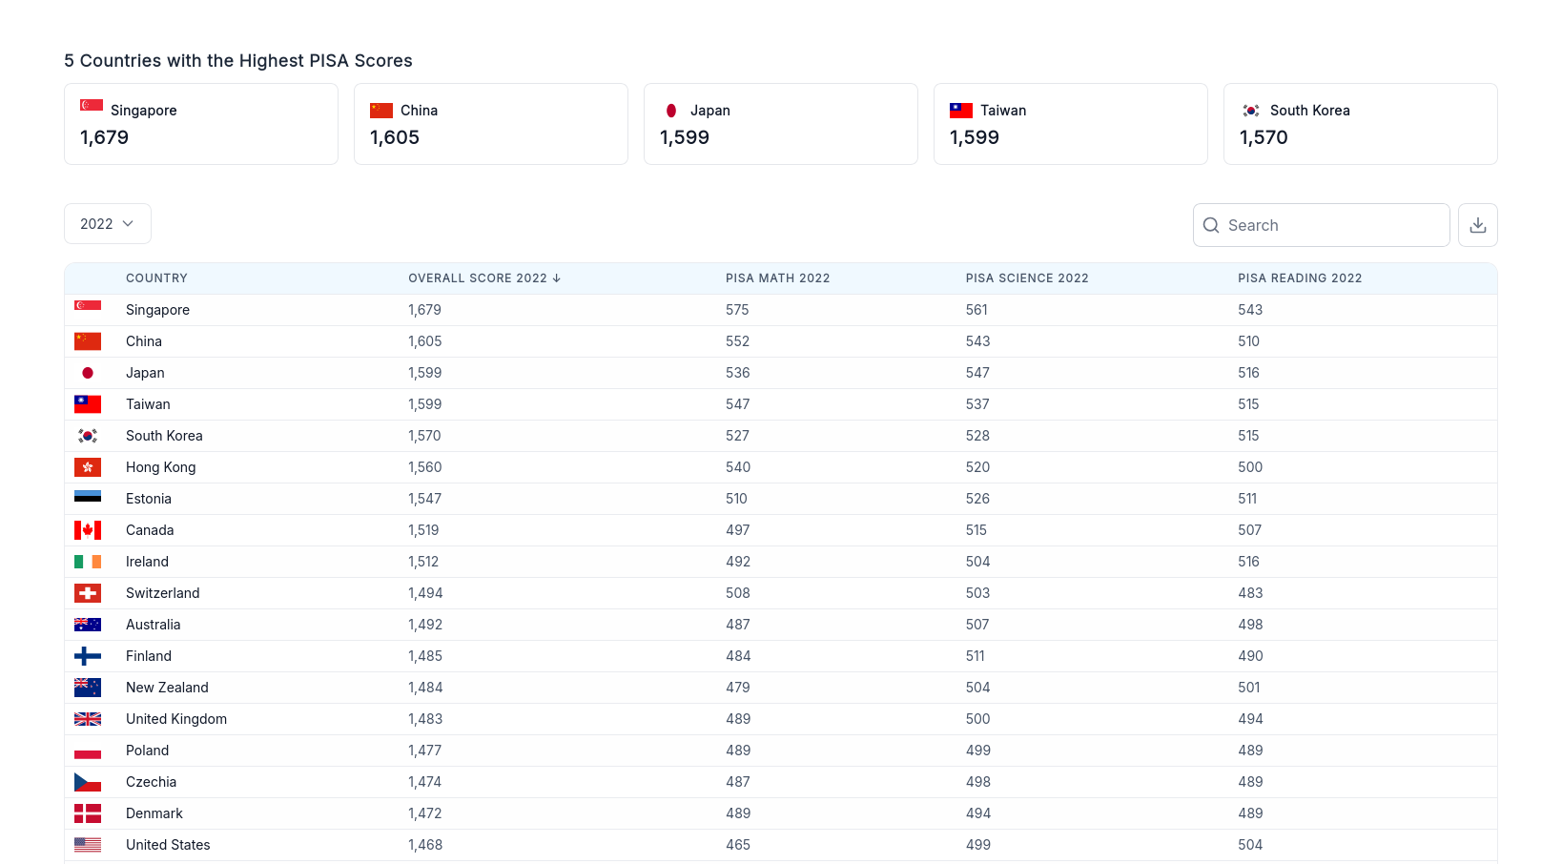Image resolution: width=1562 pixels, height=864 pixels.
Task: Click the Switzerland flag icon
Action: (88, 593)
